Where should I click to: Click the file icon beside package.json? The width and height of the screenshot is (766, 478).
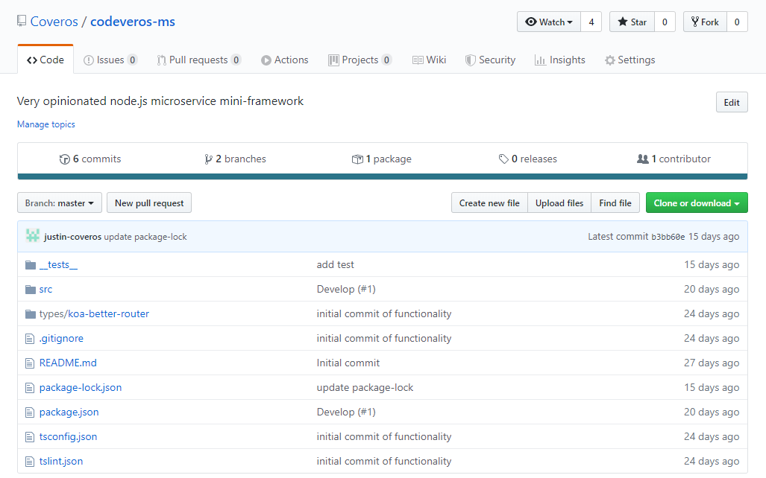(30, 412)
